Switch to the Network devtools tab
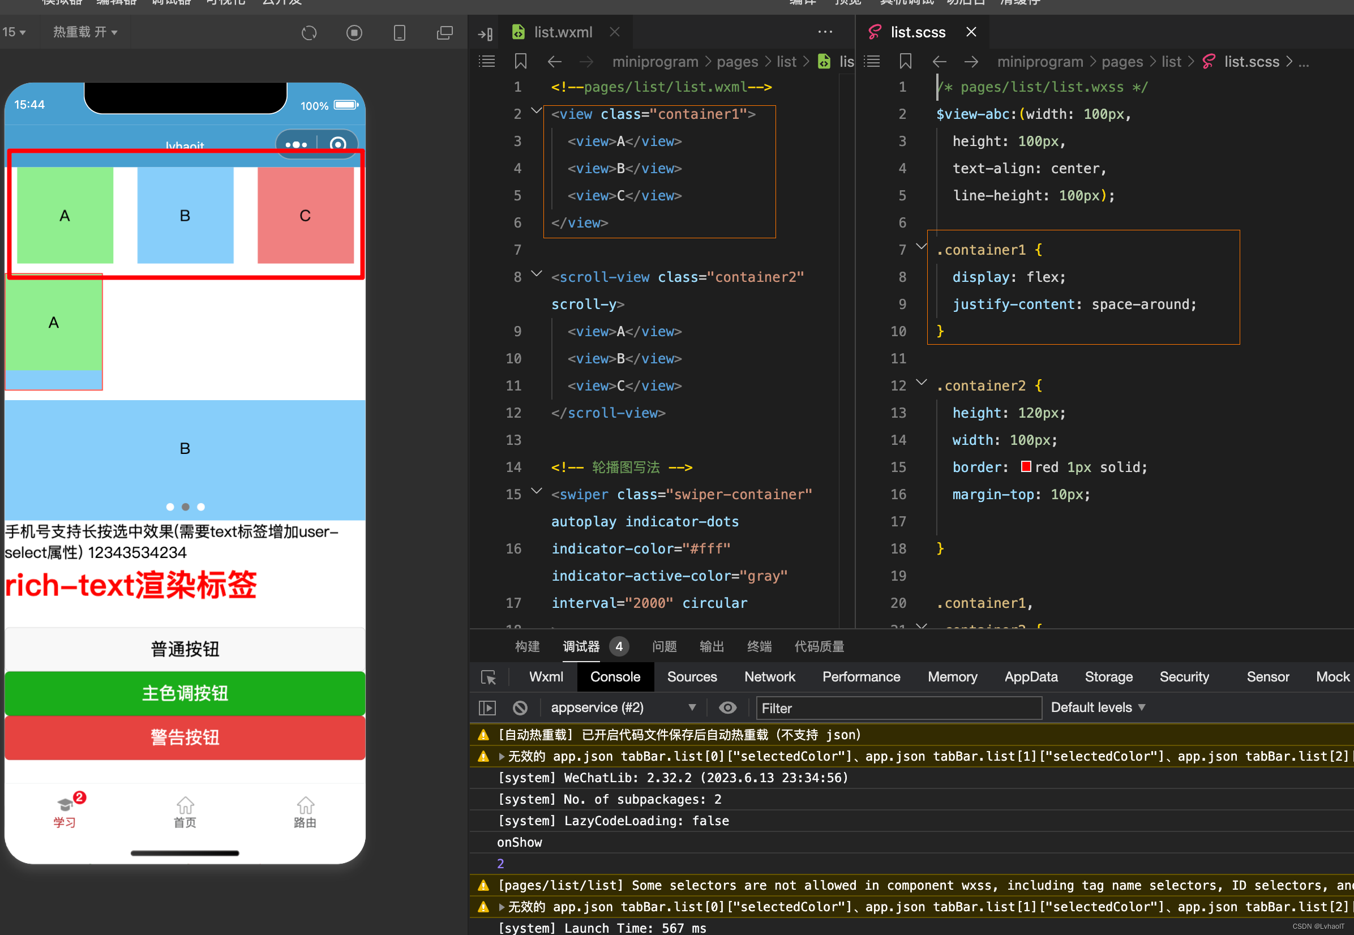1354x935 pixels. 769,677
